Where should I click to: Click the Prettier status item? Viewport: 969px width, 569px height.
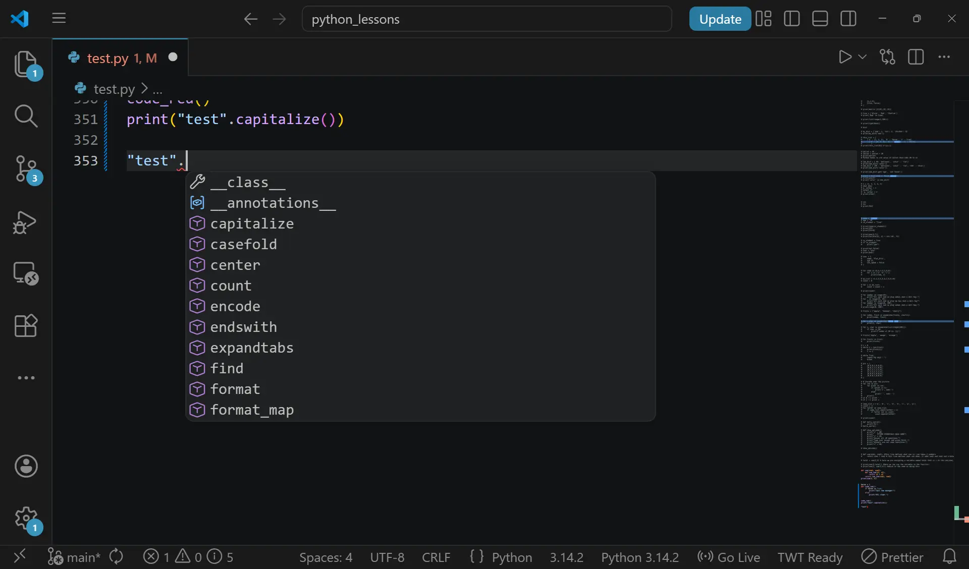(x=892, y=557)
